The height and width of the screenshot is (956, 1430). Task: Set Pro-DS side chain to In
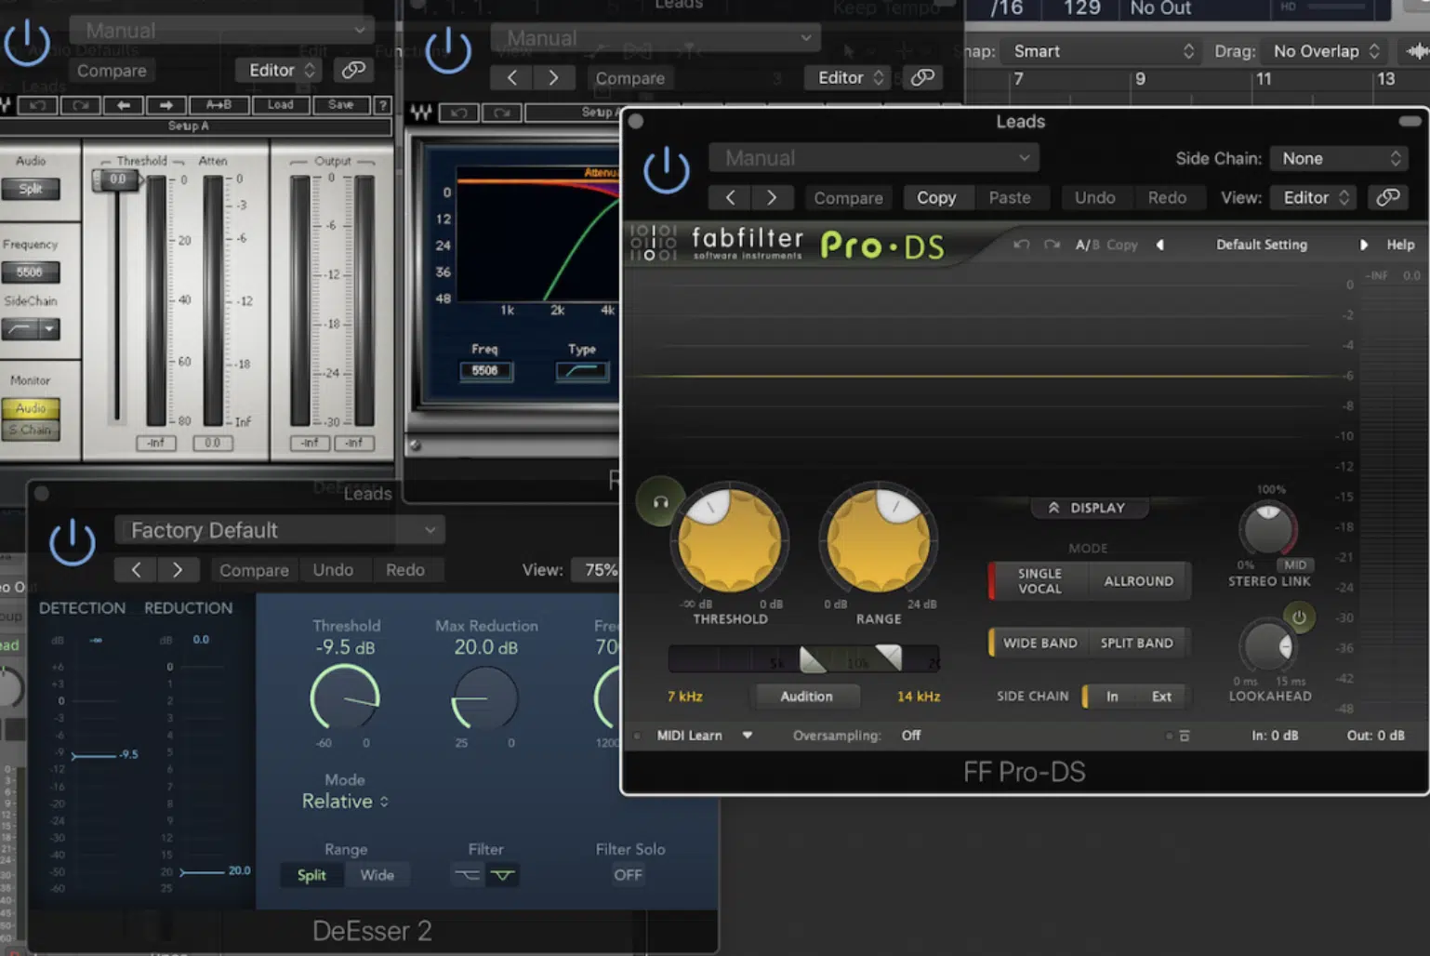coord(1112,697)
